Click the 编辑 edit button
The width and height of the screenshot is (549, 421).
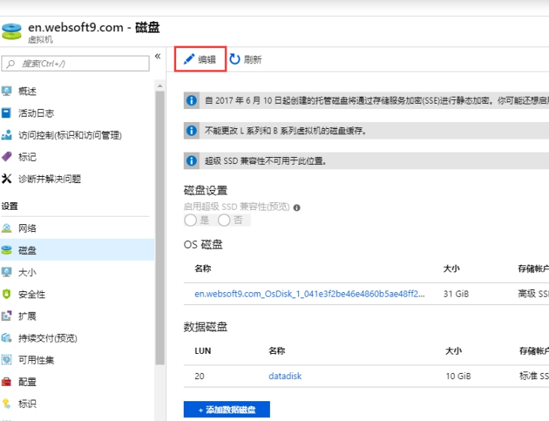tap(200, 59)
